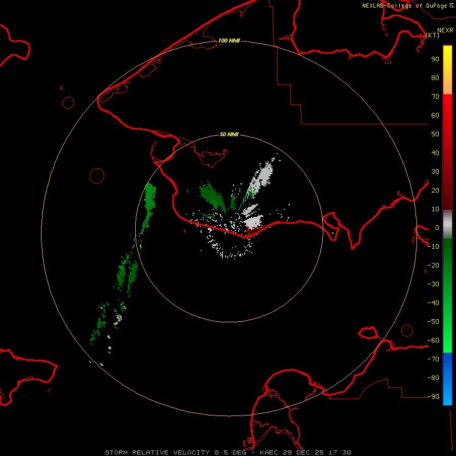Click the "29 DEC 25" date text

point(303,452)
